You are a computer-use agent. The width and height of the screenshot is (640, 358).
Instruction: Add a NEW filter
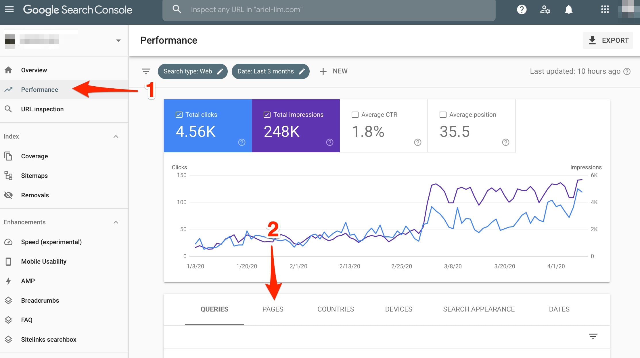pyautogui.click(x=334, y=71)
